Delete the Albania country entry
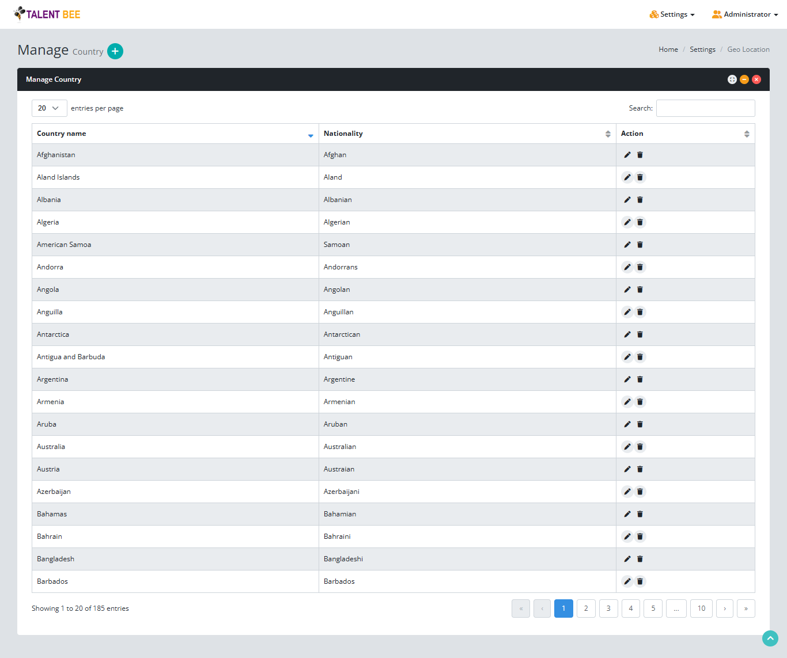The image size is (787, 658). [x=640, y=200]
